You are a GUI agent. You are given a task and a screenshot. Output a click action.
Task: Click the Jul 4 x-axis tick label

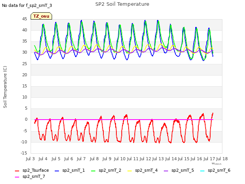43,159
